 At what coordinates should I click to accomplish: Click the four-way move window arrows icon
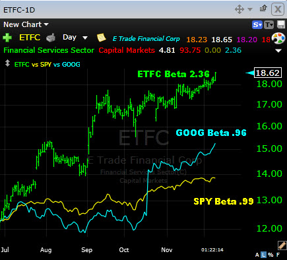point(239,9)
